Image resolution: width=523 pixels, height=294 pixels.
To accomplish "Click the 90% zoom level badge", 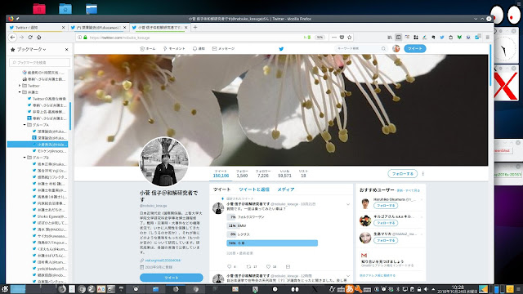I will 320,38.
